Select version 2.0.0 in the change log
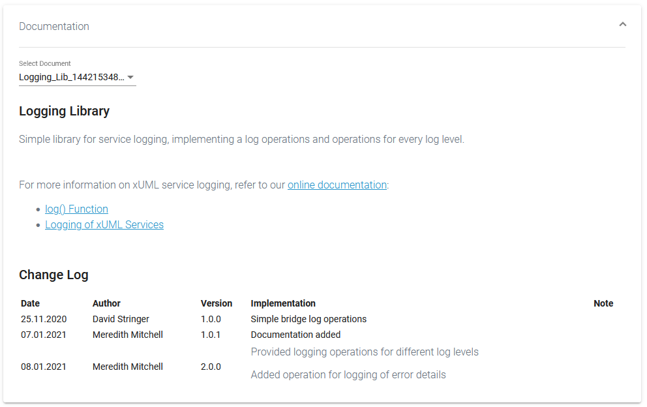The image size is (647, 407). (210, 367)
